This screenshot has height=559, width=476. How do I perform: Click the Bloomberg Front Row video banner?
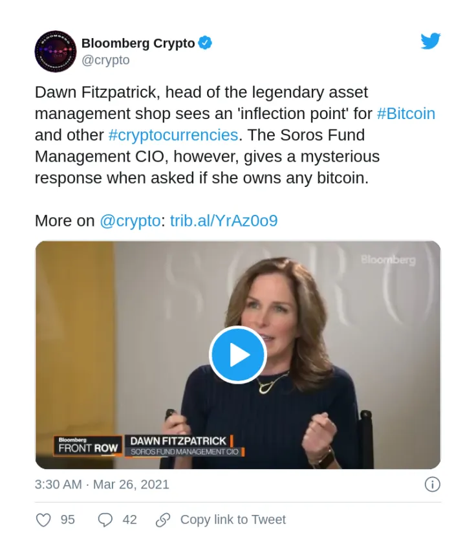click(89, 446)
